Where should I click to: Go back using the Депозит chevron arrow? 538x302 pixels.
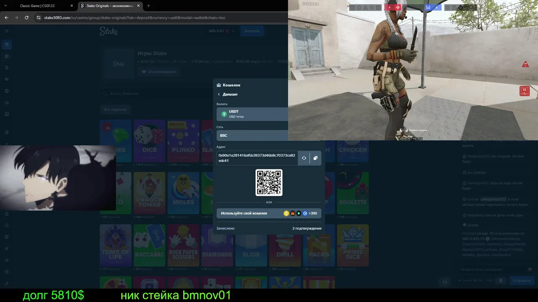[x=219, y=94]
